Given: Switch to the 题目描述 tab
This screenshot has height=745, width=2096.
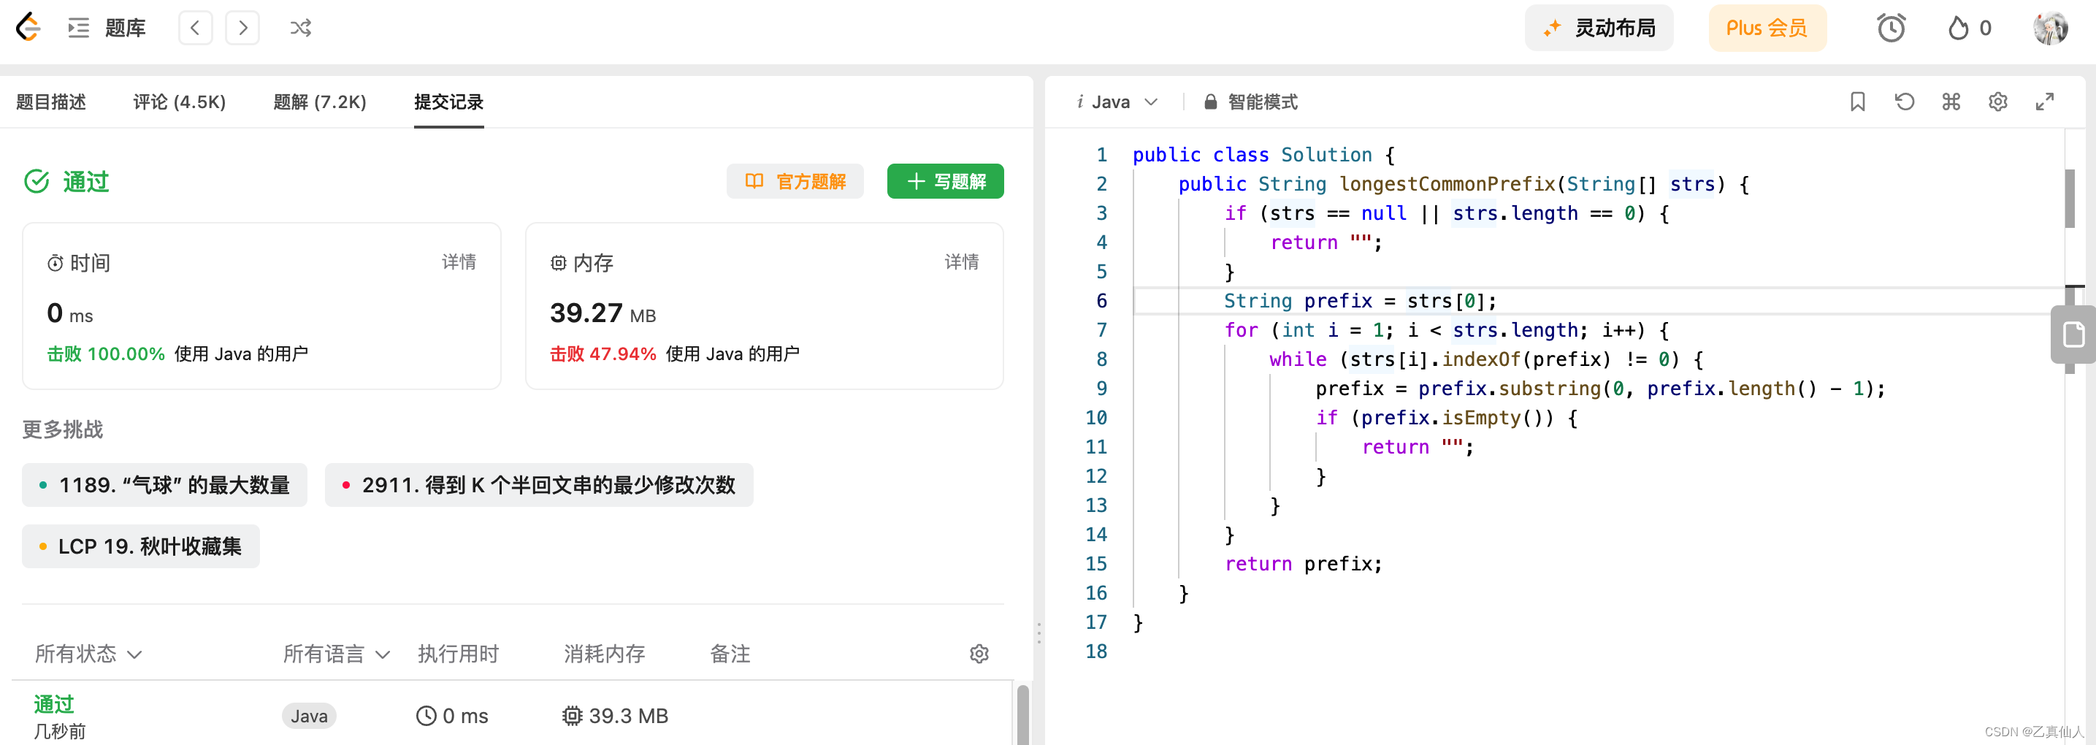Looking at the screenshot, I should point(51,102).
